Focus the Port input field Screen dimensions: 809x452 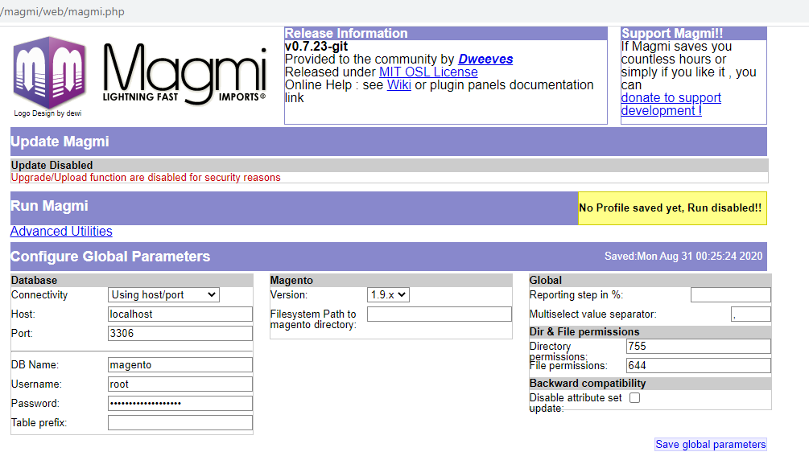[x=180, y=334]
